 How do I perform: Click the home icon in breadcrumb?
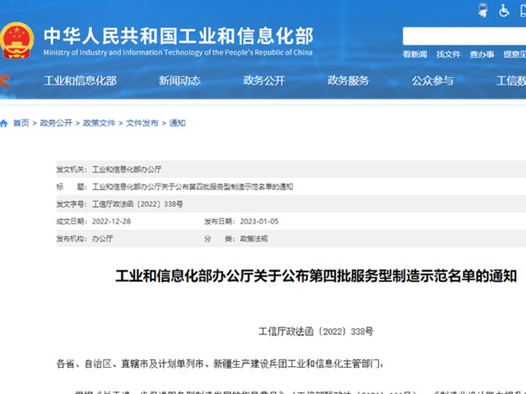4,123
